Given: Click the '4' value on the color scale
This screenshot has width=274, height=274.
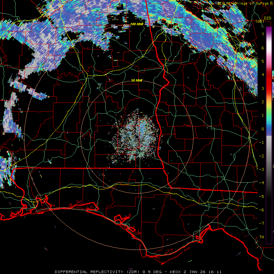Looking at the screenshot, I should (263, 75).
